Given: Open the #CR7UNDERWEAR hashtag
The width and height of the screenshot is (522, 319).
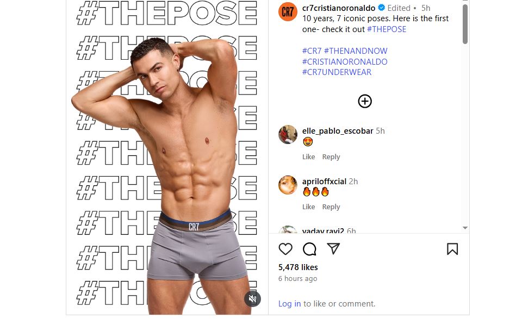Looking at the screenshot, I should [337, 72].
